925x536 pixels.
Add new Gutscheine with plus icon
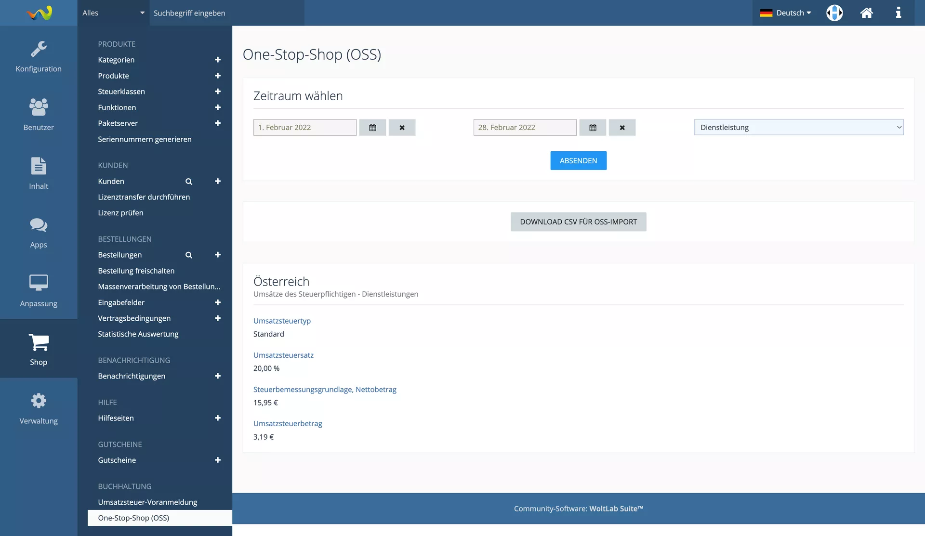(x=218, y=460)
